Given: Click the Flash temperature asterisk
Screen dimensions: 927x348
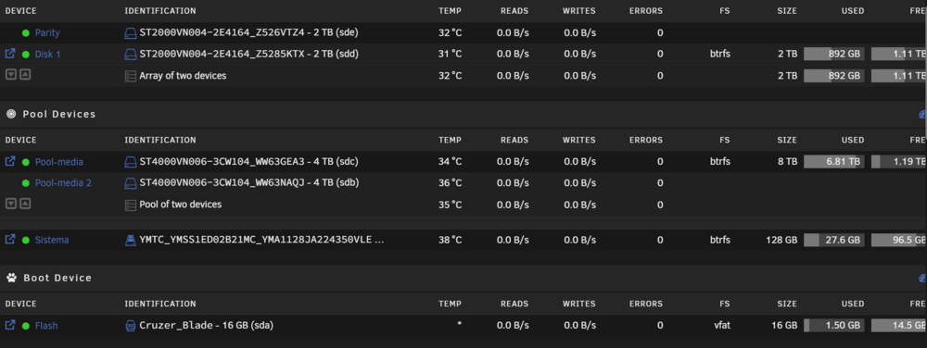Looking at the screenshot, I should 460,325.
